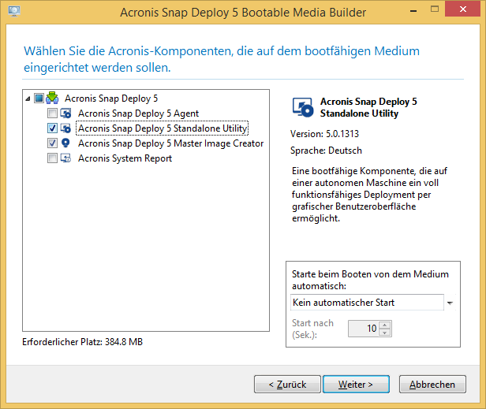Viewport: 486px width, 409px height.
Task: Select Acronis Snap Deploy 5 Standalone Utility row
Action: tap(163, 128)
